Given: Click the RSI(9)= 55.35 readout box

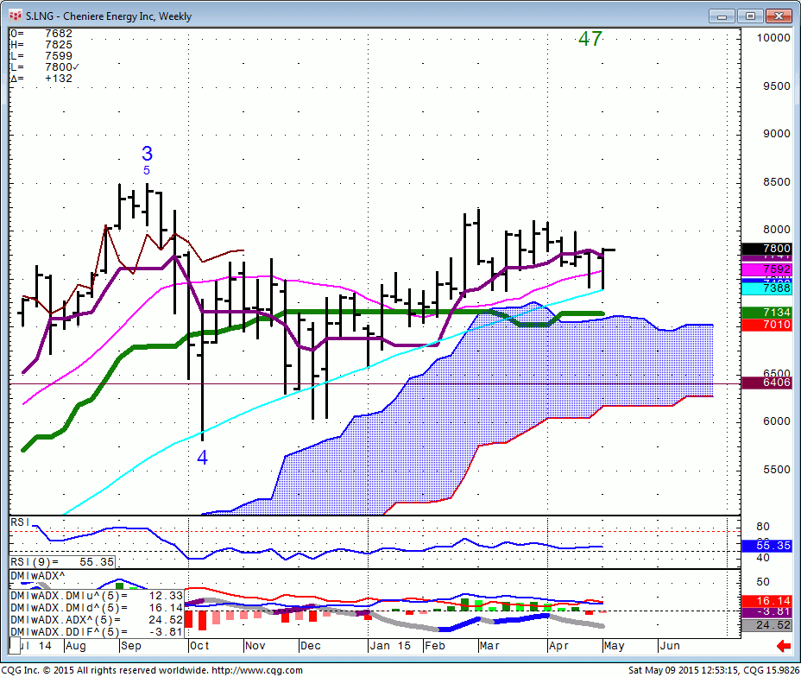Looking at the screenshot, I should click(62, 562).
